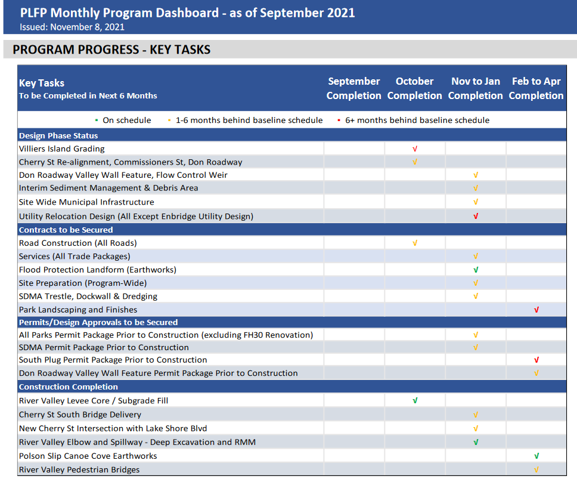
Task: Click the Design Phase Status section header
Action: 58,135
